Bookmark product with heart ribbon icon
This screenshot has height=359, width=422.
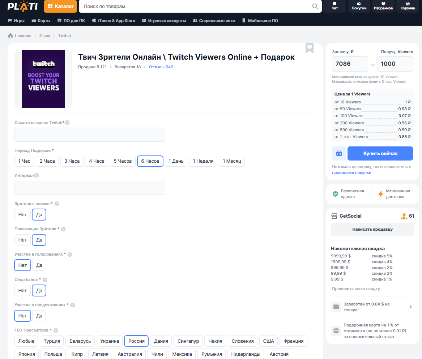[310, 48]
